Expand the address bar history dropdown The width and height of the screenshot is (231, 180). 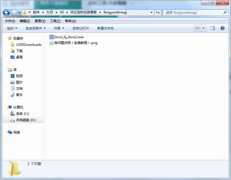[152, 12]
